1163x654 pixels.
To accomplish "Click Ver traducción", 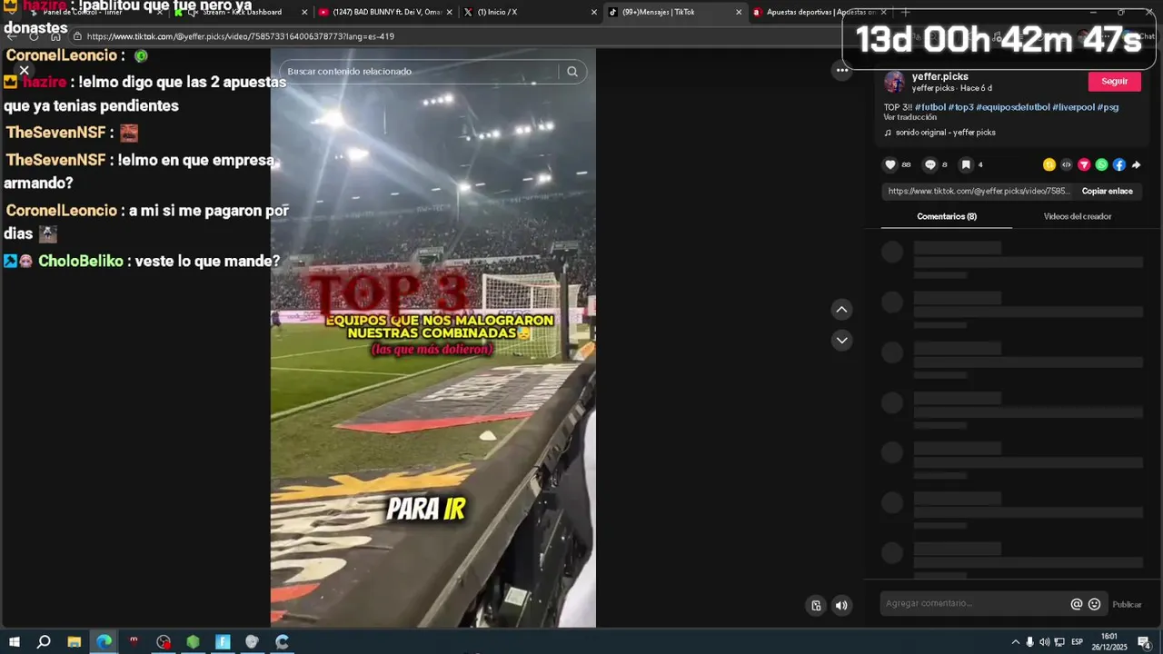I will [x=910, y=117].
